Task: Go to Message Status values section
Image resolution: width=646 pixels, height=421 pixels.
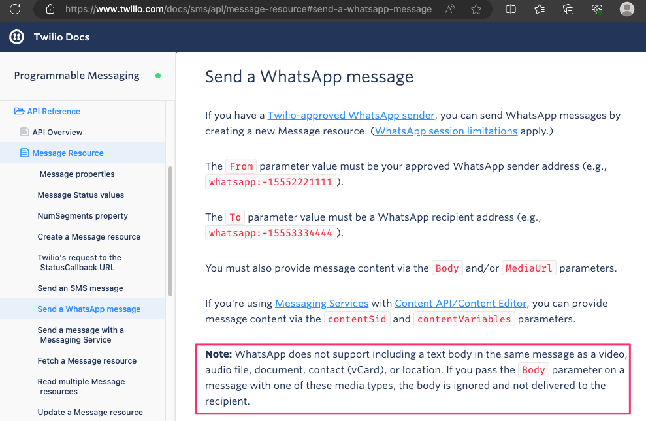Action: [x=81, y=195]
